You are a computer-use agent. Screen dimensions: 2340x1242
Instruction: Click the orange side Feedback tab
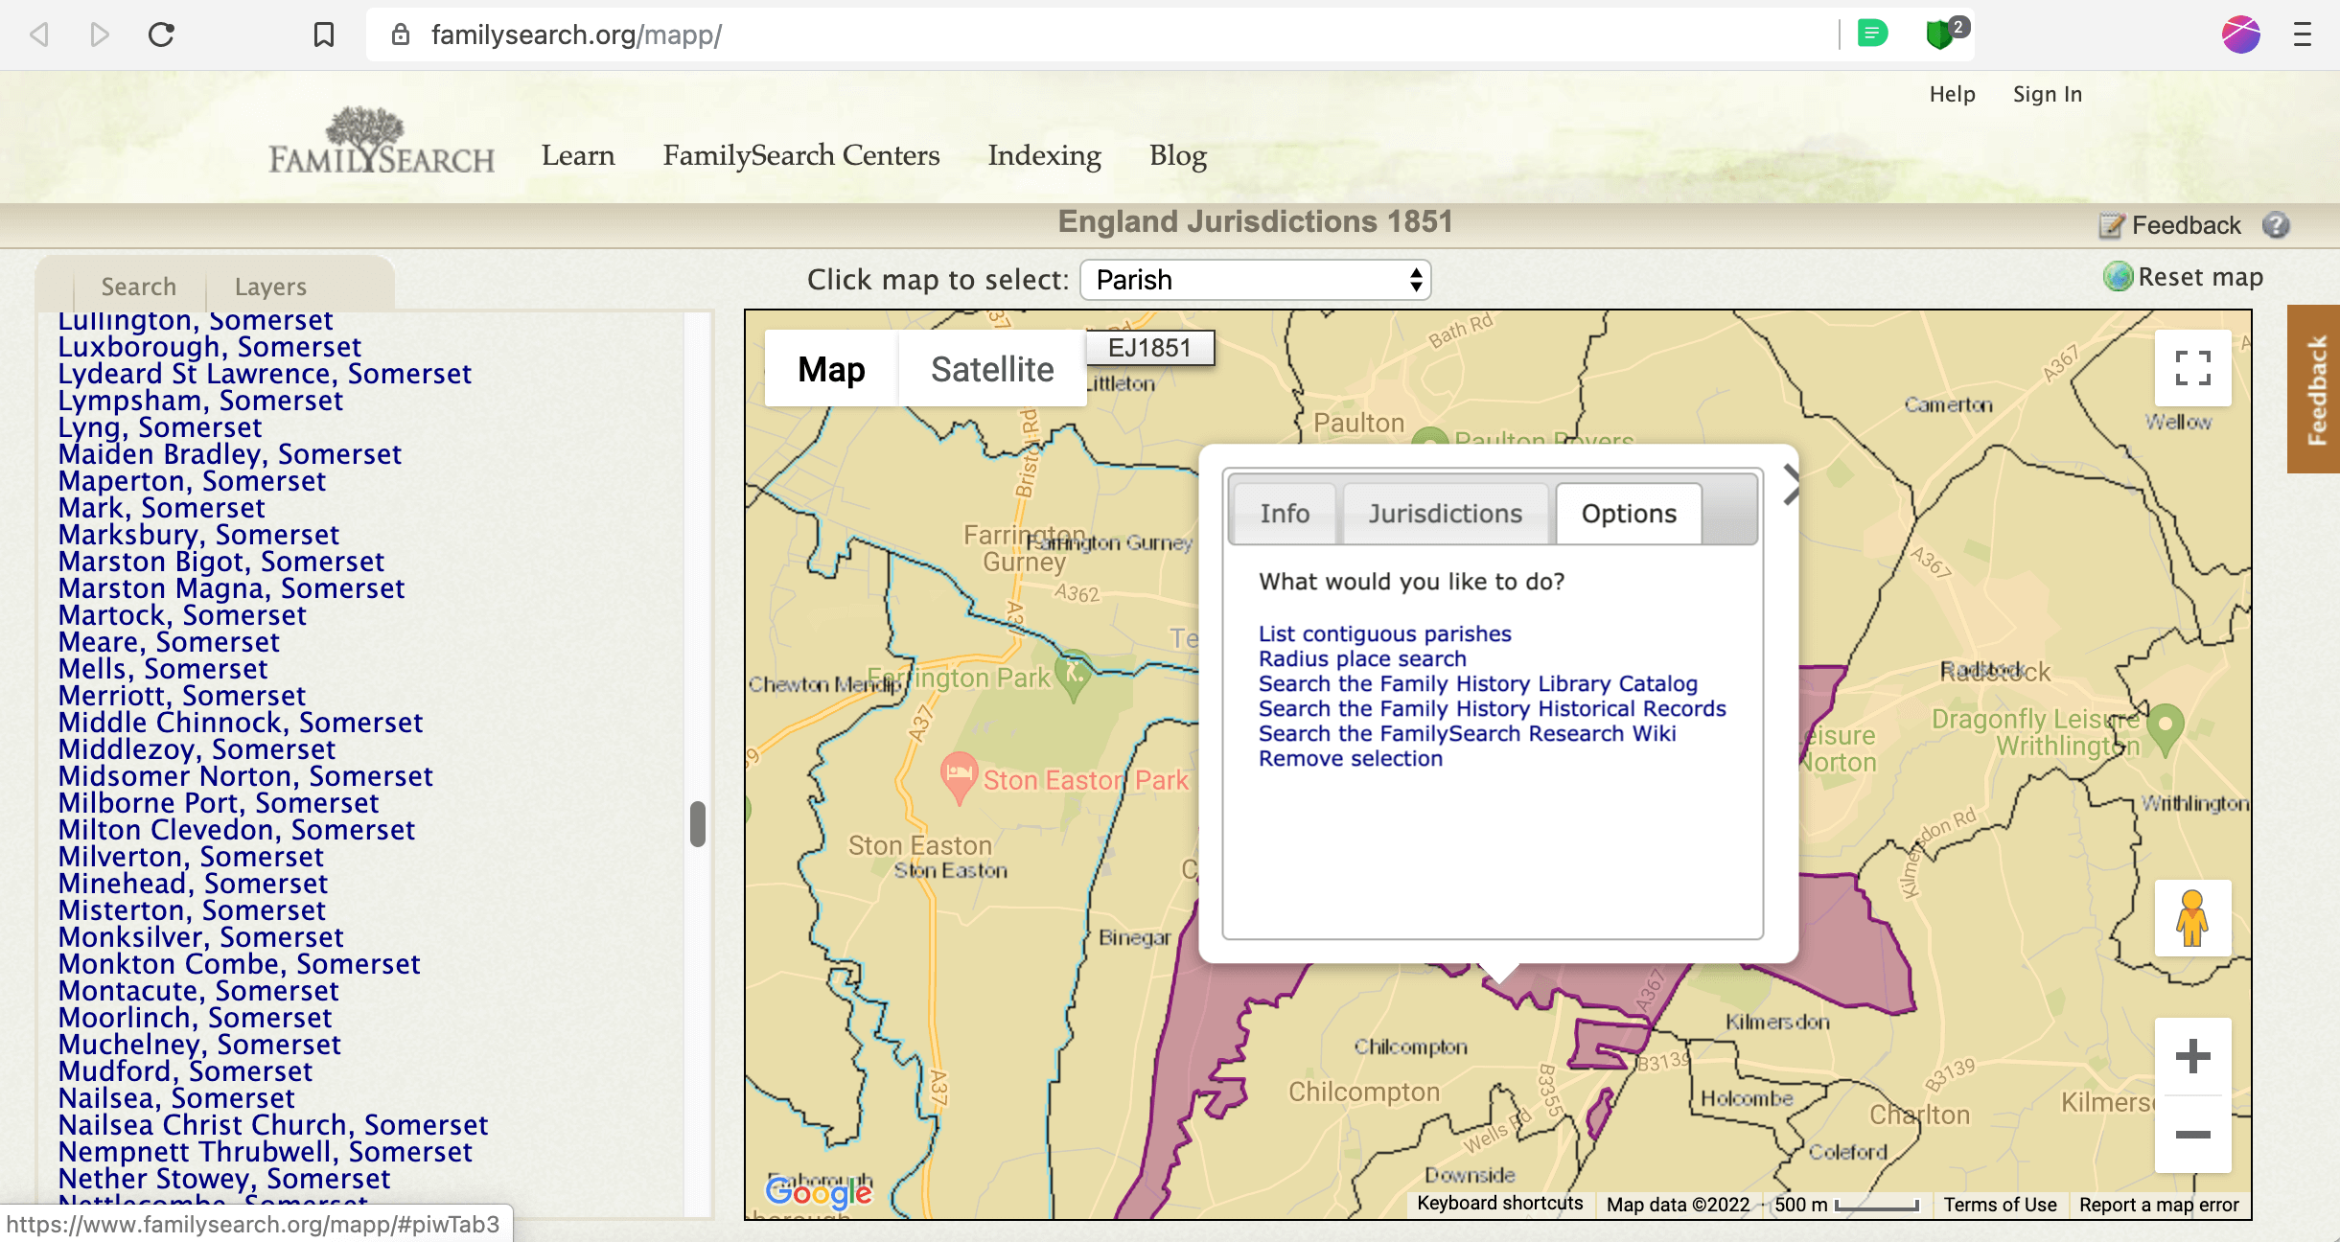[x=2314, y=389]
